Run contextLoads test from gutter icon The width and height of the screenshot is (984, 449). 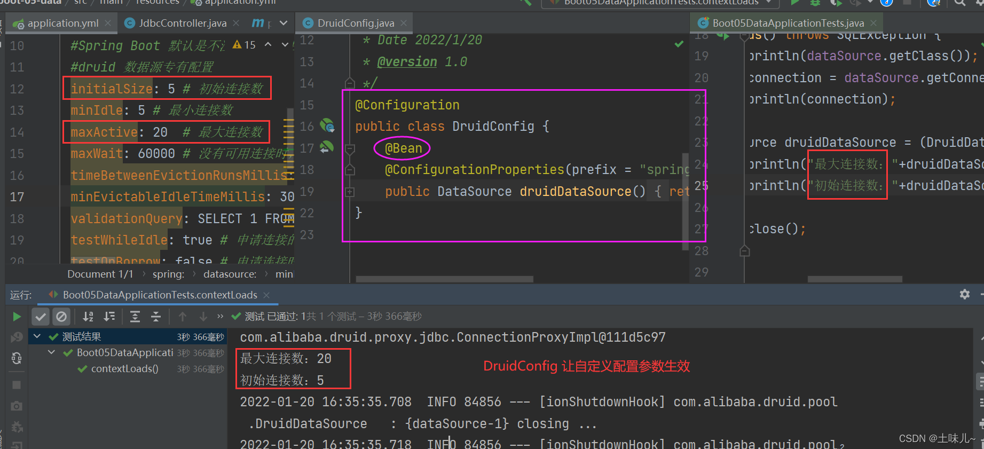click(x=723, y=36)
